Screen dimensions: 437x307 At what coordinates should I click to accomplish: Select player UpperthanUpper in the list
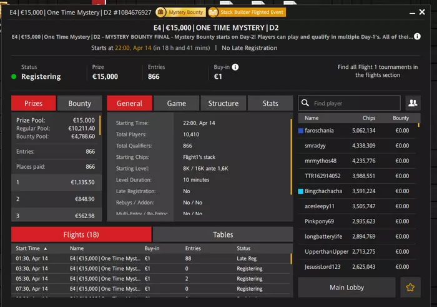[x=357, y=252]
